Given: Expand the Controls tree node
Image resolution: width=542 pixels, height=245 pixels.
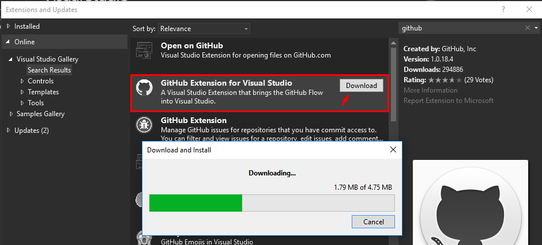Looking at the screenshot, I should pos(22,82).
